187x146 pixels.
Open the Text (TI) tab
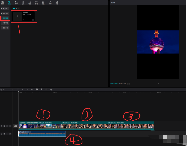point(16,2)
